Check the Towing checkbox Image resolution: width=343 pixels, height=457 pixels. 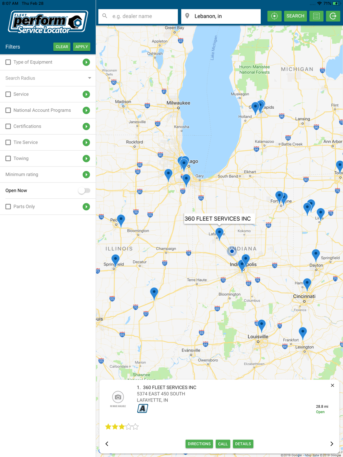8,158
